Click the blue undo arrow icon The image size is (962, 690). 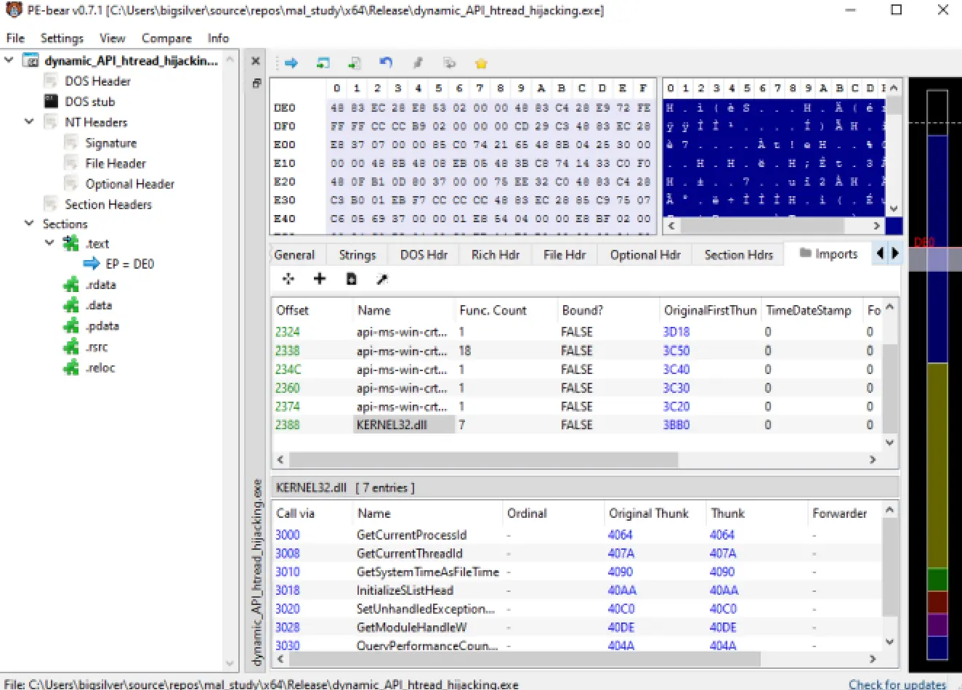387,62
